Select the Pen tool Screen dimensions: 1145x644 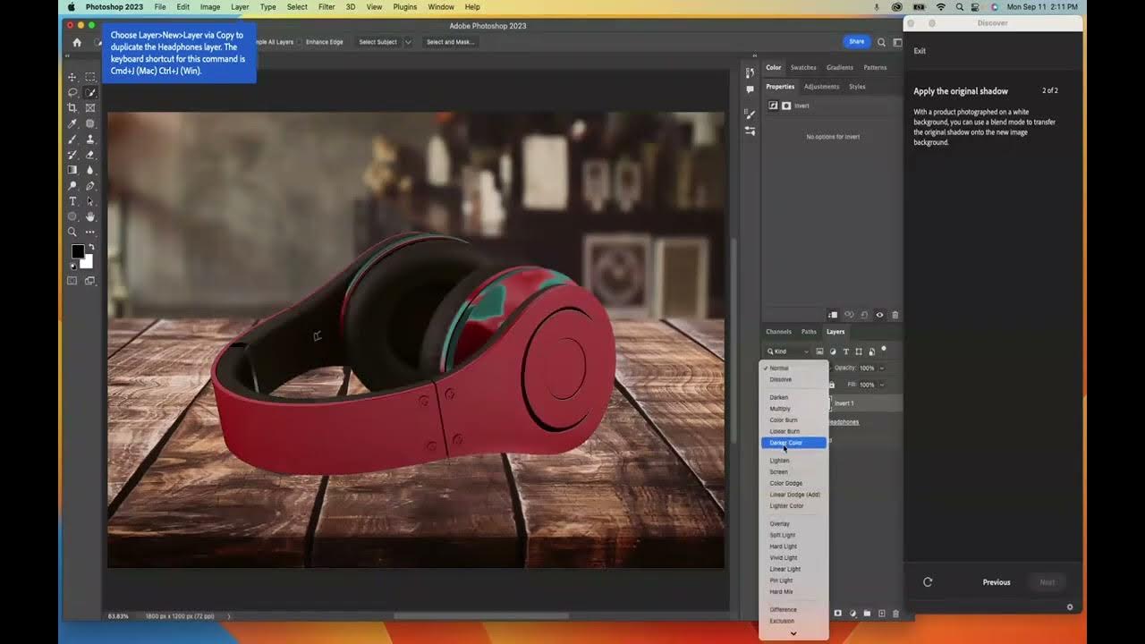(90, 186)
